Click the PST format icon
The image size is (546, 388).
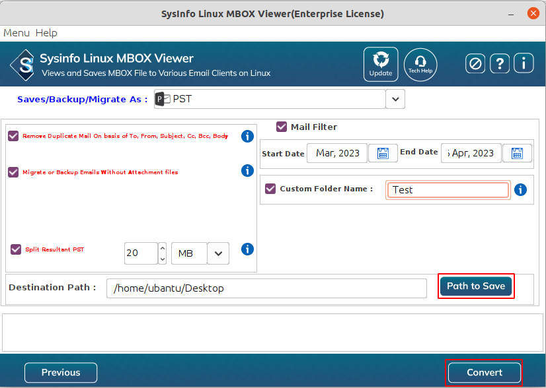[x=163, y=99]
